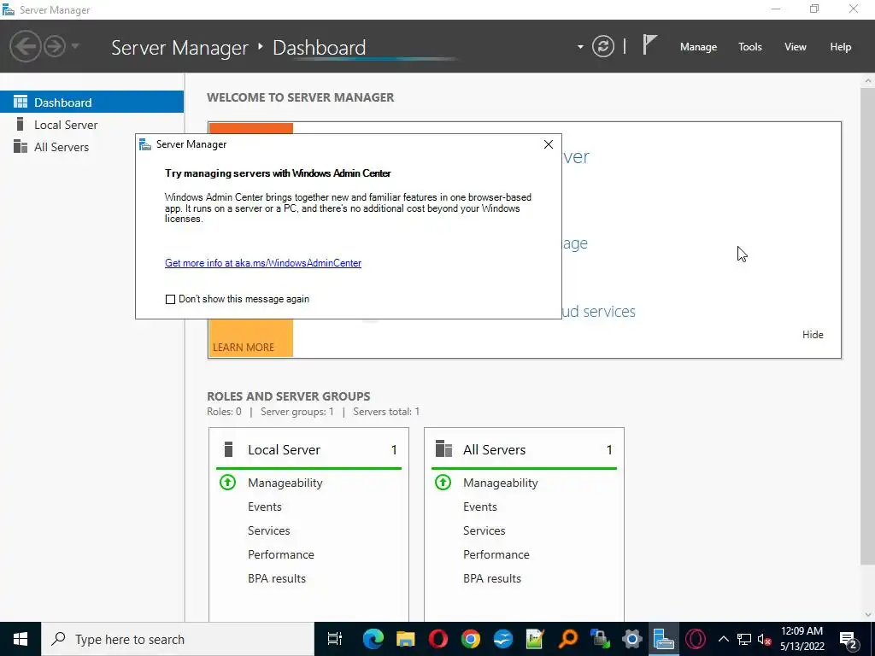The width and height of the screenshot is (875, 656).
Task: Click the Local Server icon in sidebar
Action: point(21,124)
